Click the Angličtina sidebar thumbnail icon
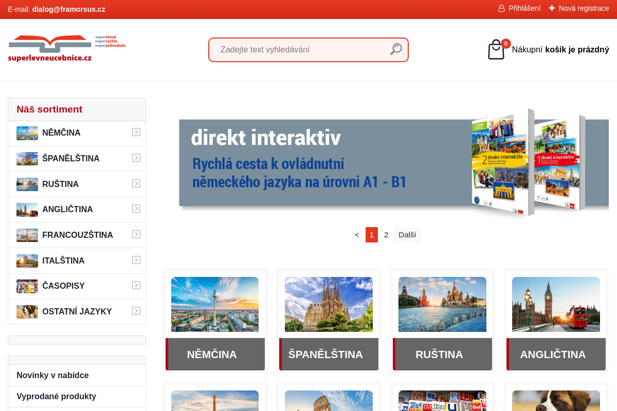 click(27, 210)
